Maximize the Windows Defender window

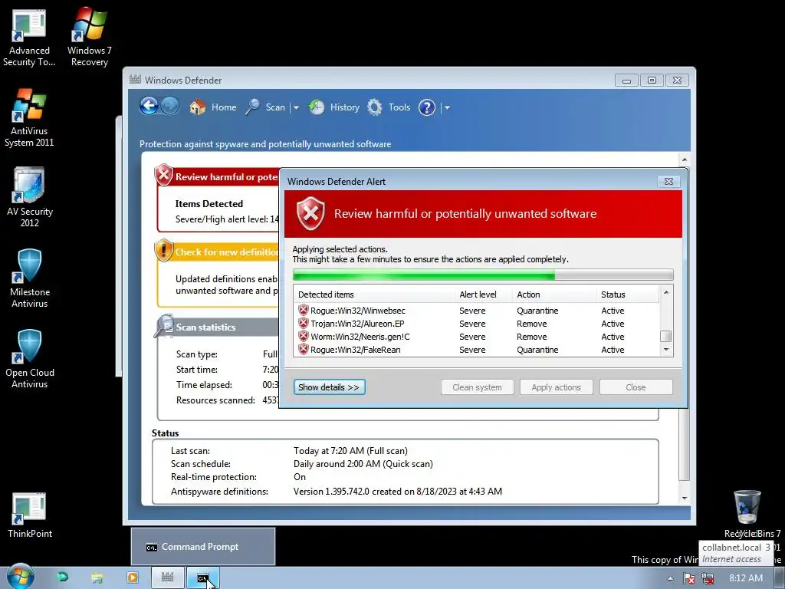click(x=652, y=80)
